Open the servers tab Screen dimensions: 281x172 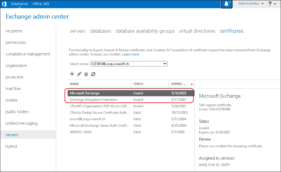78,31
